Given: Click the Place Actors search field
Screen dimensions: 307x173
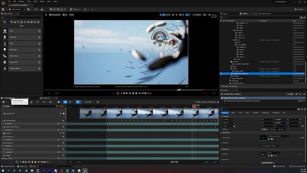Looking at the screenshot, I should [x=22, y=17].
